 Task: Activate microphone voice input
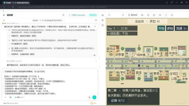[x=90, y=97]
